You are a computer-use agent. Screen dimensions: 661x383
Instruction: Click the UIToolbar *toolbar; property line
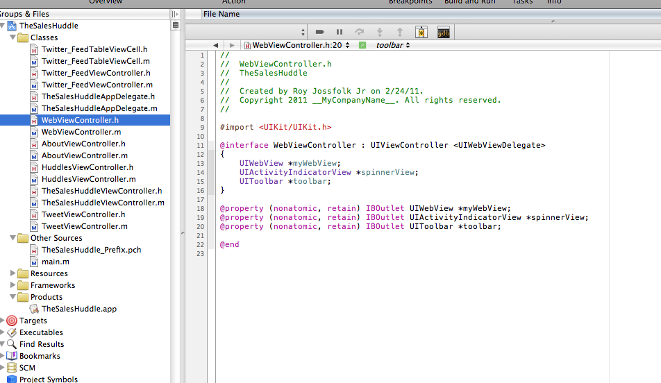click(360, 227)
